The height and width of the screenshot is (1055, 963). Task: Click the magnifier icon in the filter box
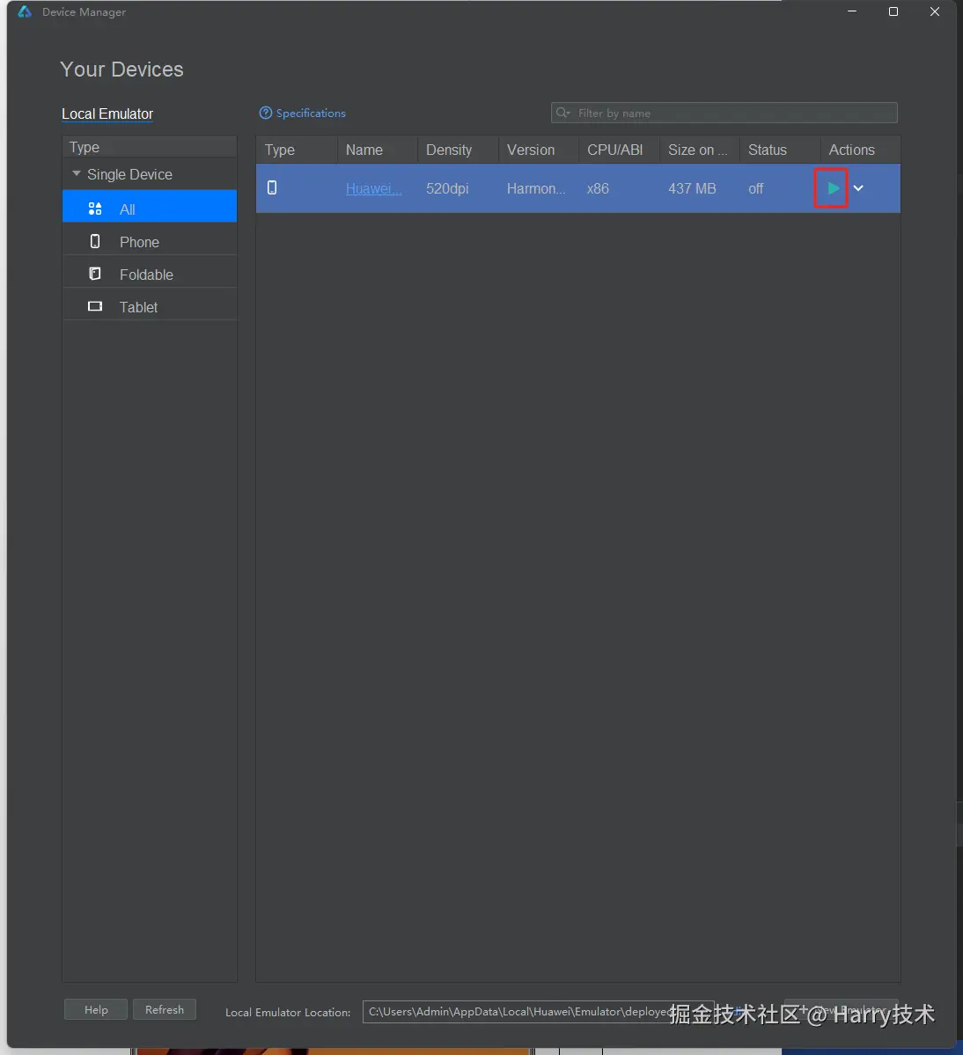click(563, 113)
